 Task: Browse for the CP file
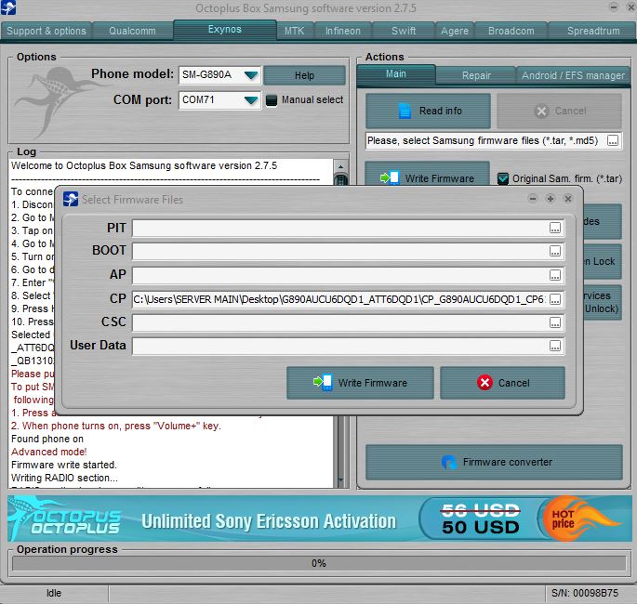click(555, 299)
